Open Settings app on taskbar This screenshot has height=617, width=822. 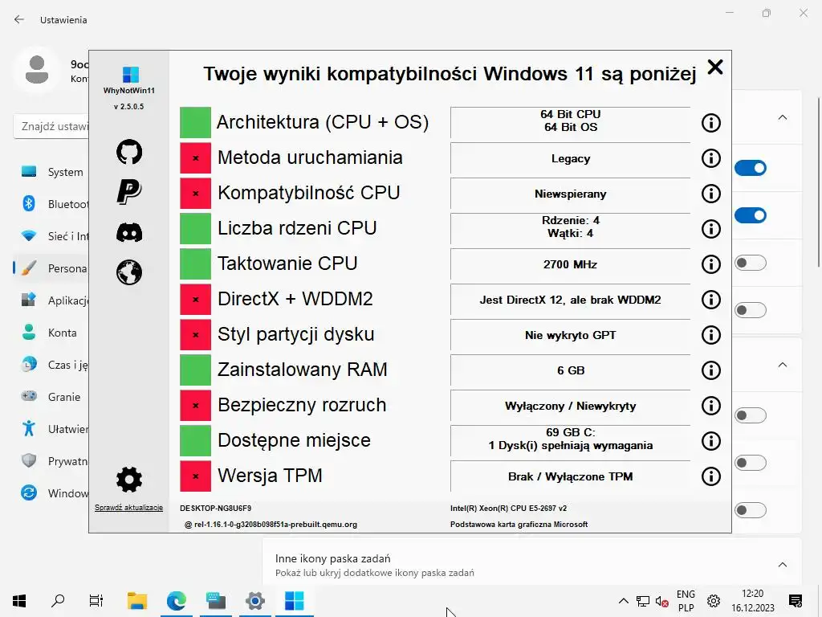coord(255,601)
